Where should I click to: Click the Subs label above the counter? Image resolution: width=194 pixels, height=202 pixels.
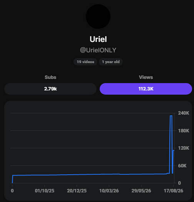(x=50, y=77)
